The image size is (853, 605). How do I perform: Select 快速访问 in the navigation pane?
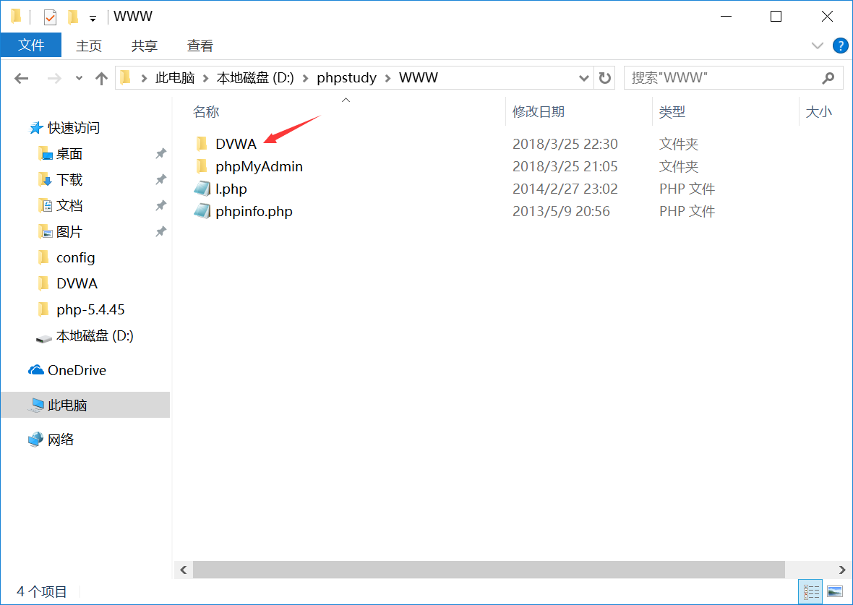(x=74, y=128)
